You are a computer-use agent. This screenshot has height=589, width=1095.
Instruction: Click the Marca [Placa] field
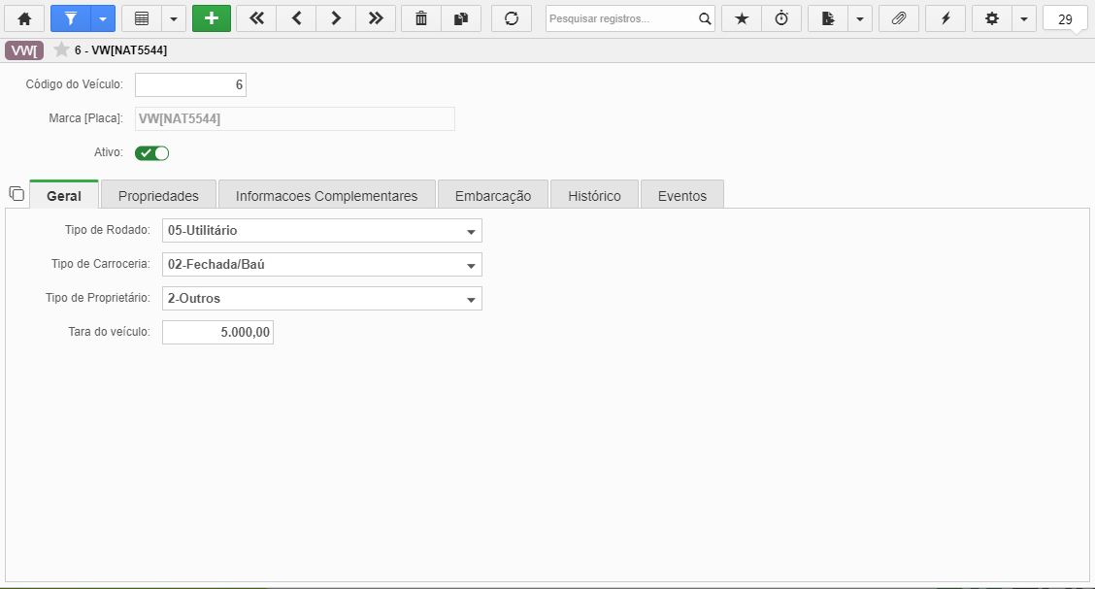[295, 118]
